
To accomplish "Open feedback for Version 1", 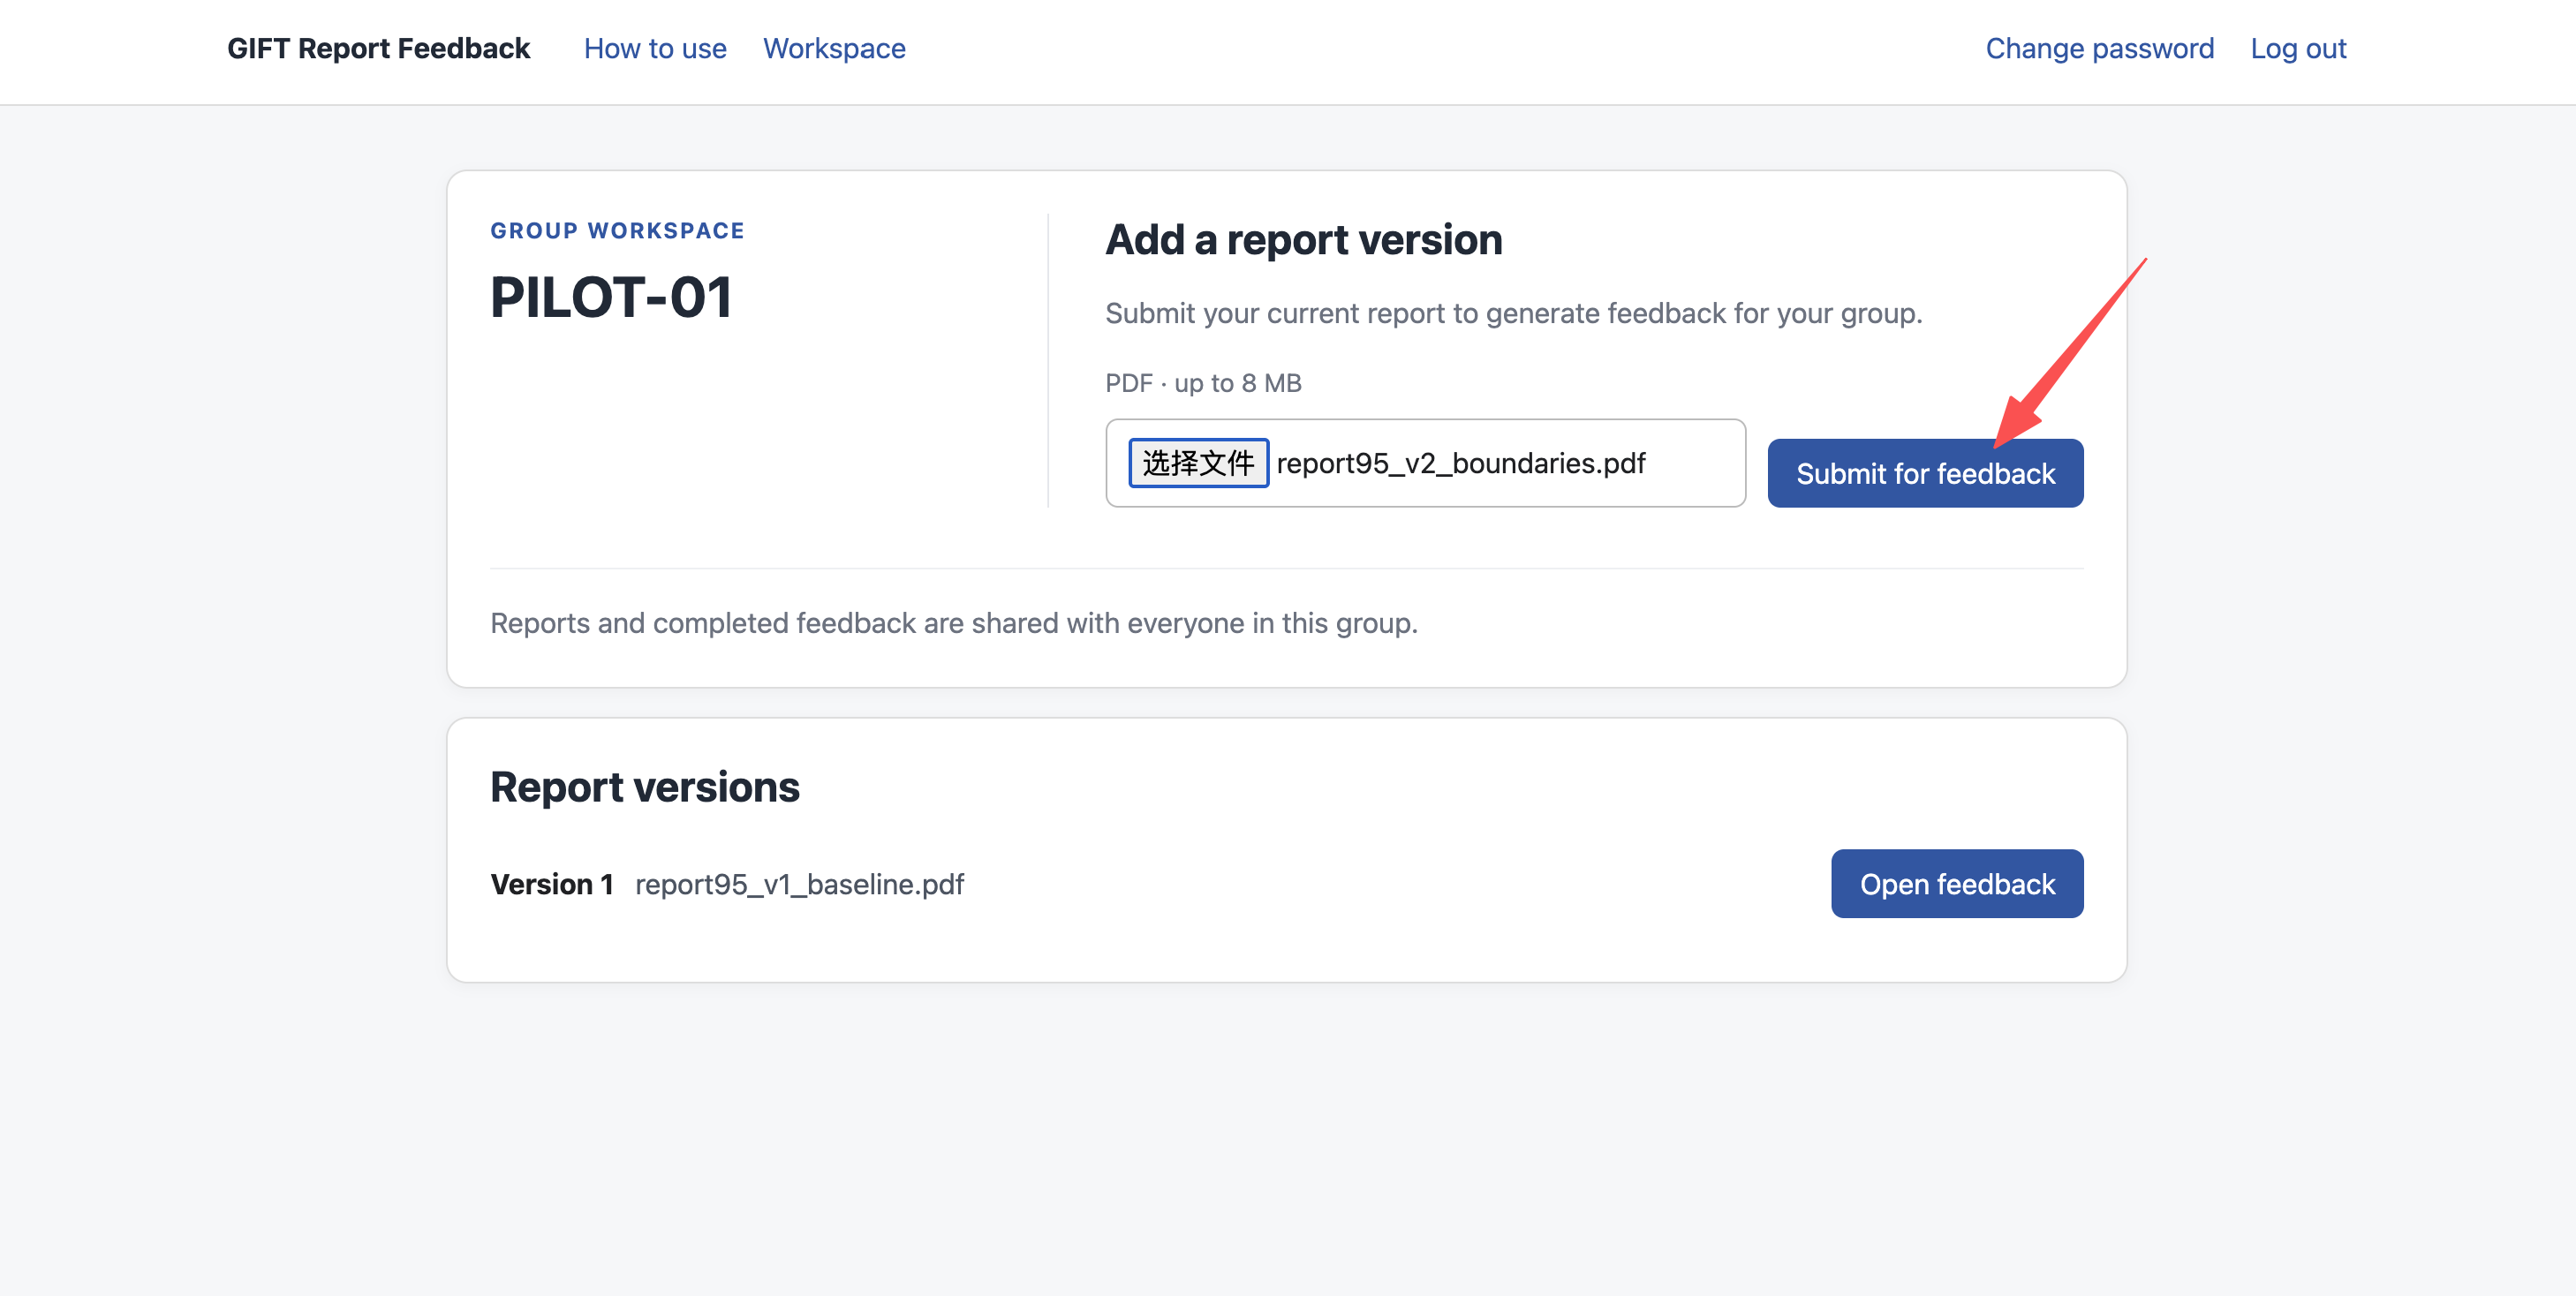I will 1956,883.
